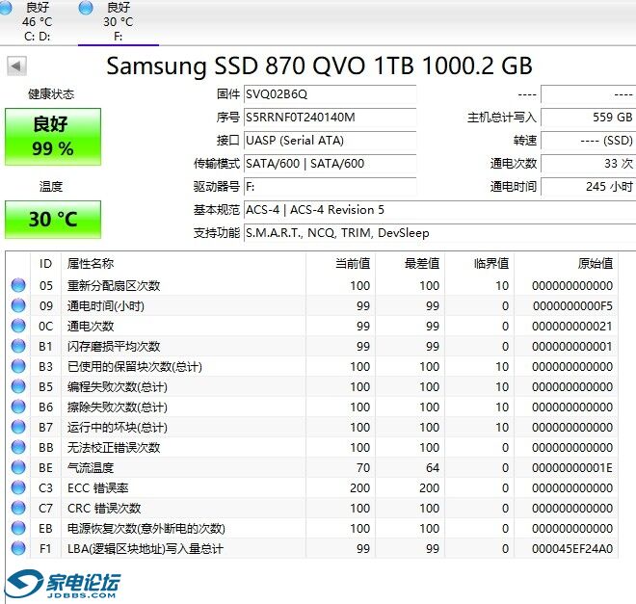
Task: Click the standard field ACS-4 Revision 5
Action: coord(439,210)
